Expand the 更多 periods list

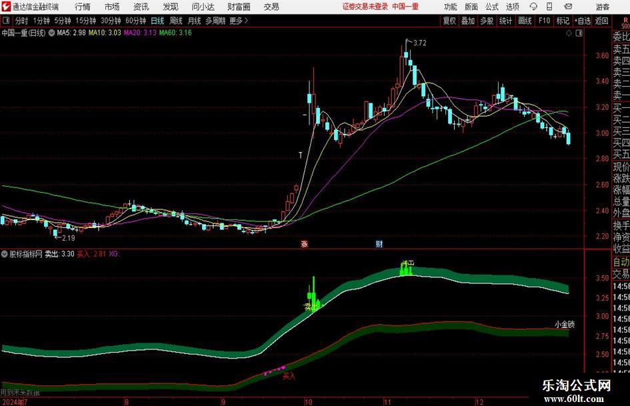239,21
